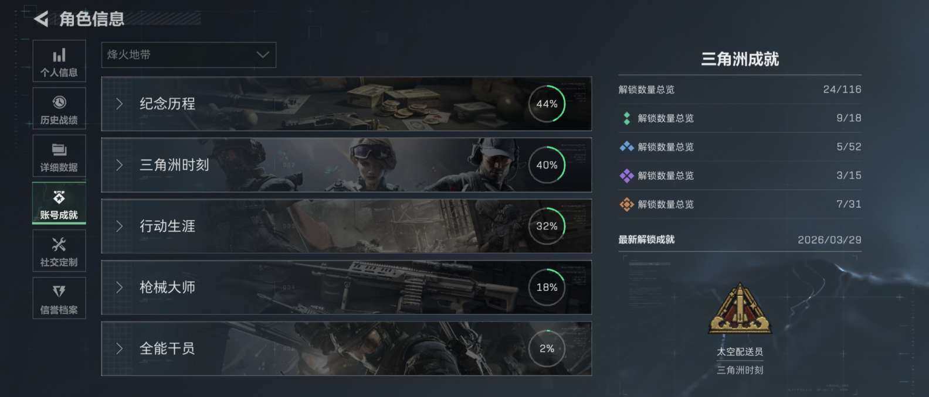Viewport: 929px width, 397px height.
Task: Open the 全能干员 achievement row
Action: click(347, 348)
